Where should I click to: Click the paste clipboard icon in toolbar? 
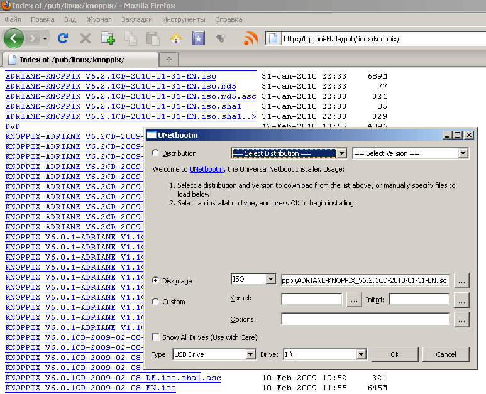point(153,39)
